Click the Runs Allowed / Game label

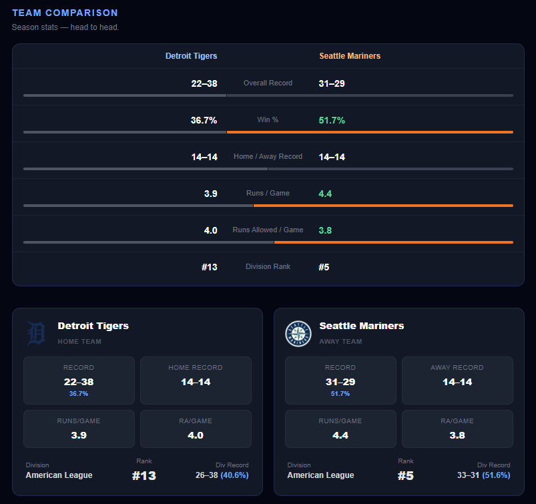tap(268, 230)
